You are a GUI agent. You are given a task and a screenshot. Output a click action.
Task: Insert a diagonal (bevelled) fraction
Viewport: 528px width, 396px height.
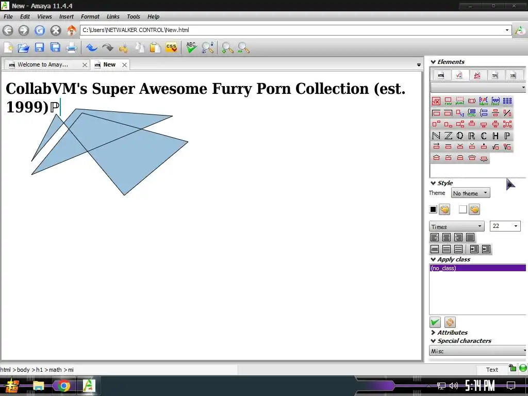click(x=507, y=112)
